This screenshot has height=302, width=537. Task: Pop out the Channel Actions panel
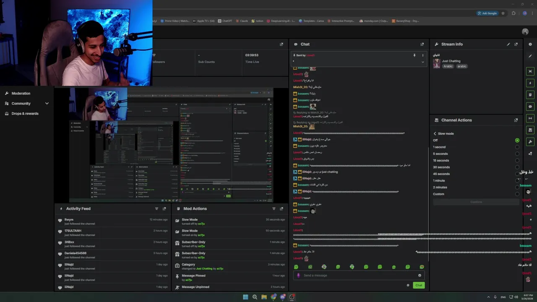coord(516,120)
